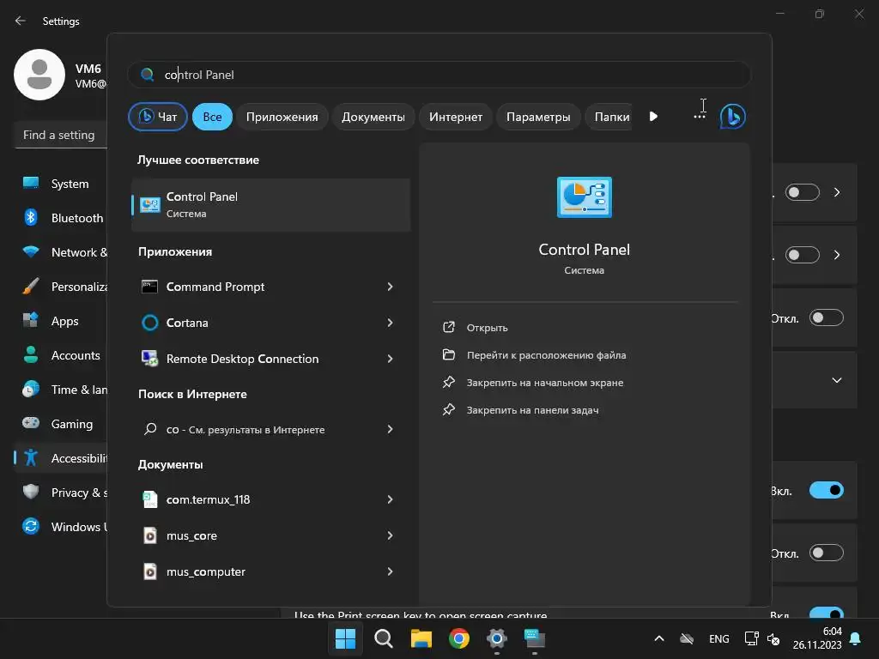Toggle the first off switch in Settings
Image resolution: width=879 pixels, height=659 pixels.
(803, 192)
